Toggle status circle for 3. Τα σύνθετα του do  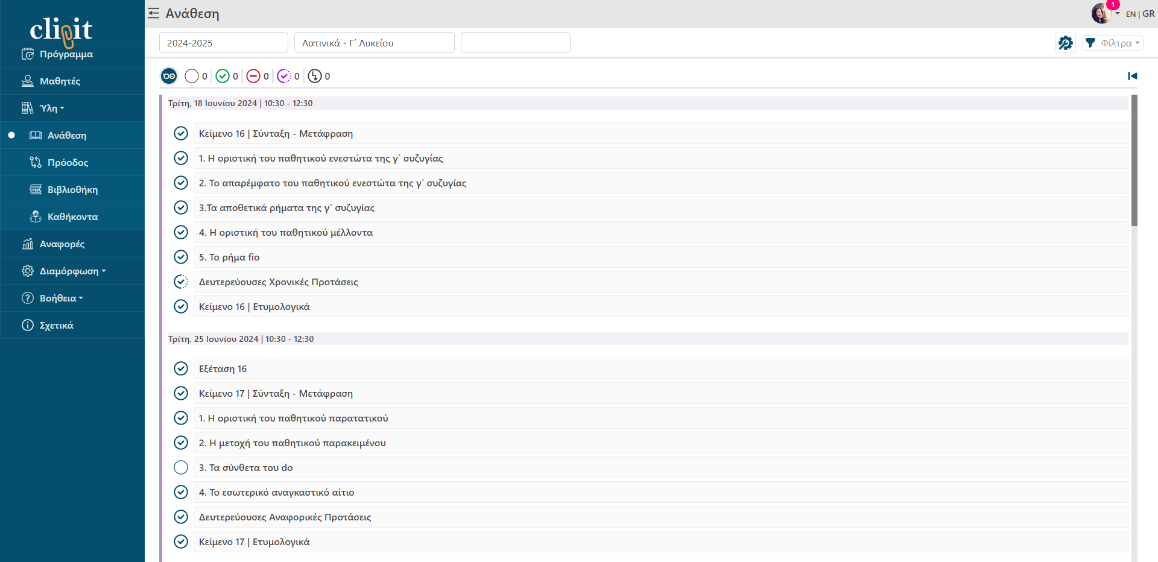181,467
